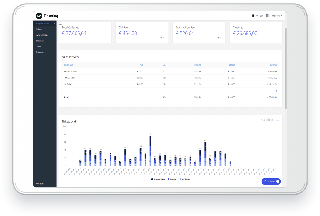The height and width of the screenshot is (216, 320).
Task: Click New Event at the bottom sidebar
Action: pyautogui.click(x=40, y=183)
